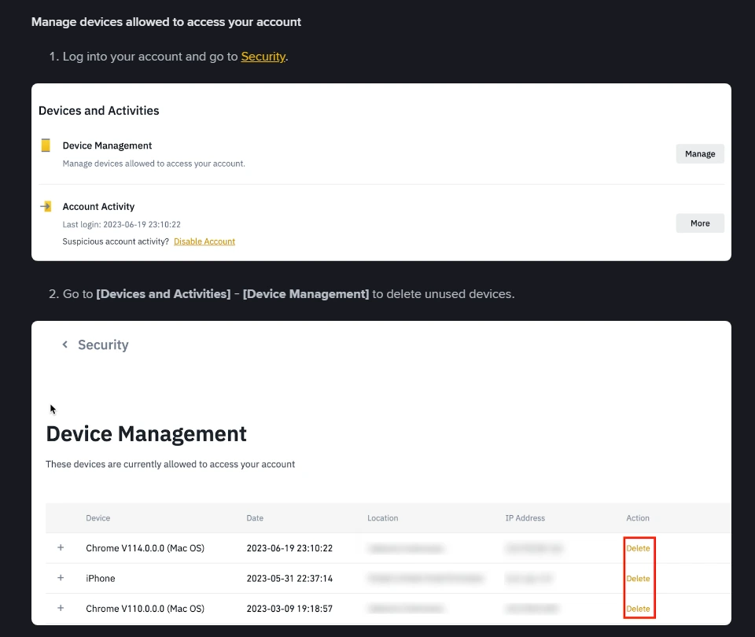
Task: Expand the iPhone device row
Action: (61, 577)
